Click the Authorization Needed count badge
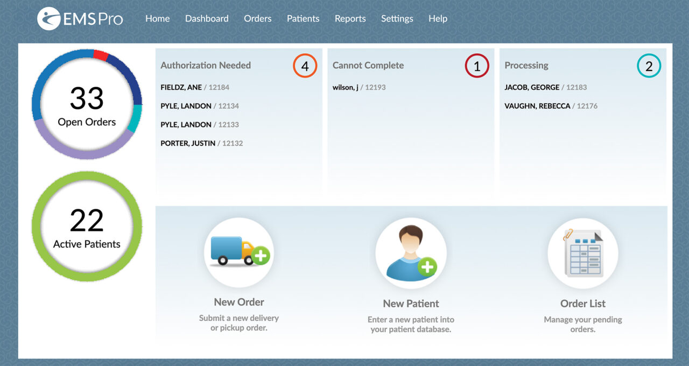689x366 pixels. (305, 66)
